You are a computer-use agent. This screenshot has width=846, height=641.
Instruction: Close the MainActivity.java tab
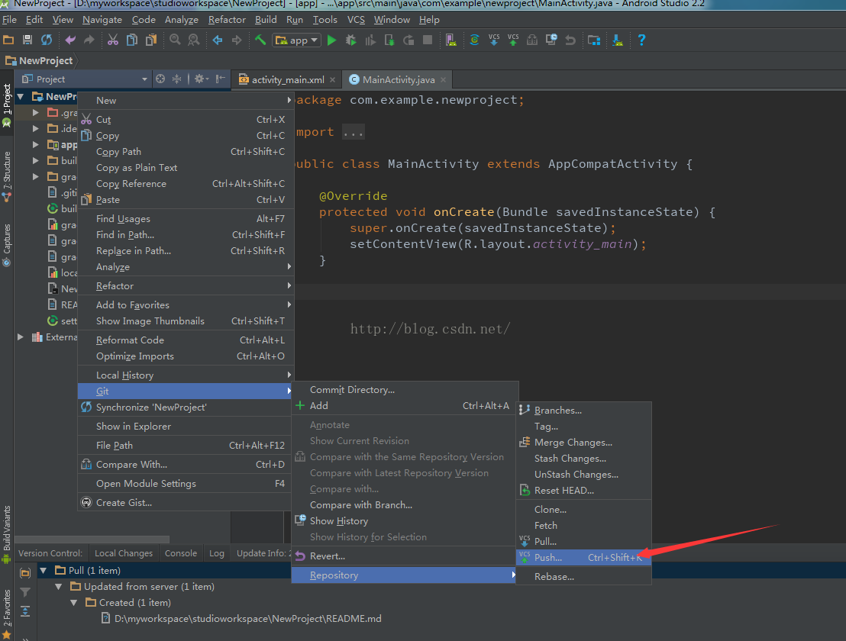(x=444, y=80)
